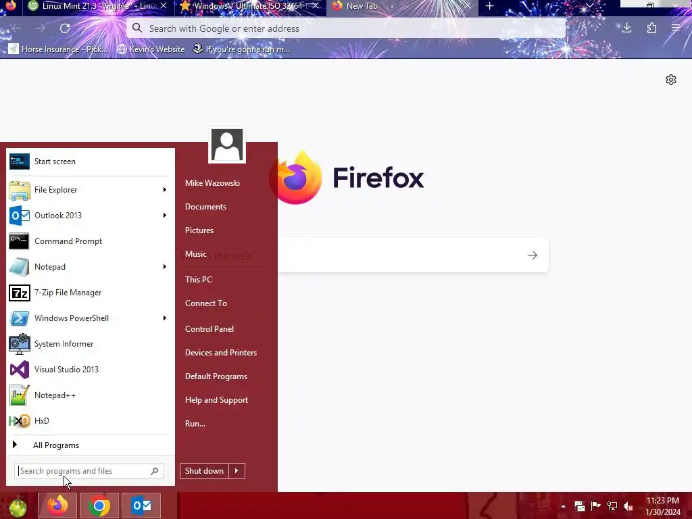Close the Windows 7 Ultimate ISO tab

(x=315, y=5)
